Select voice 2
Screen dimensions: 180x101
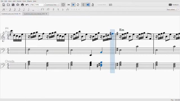click(74, 10)
